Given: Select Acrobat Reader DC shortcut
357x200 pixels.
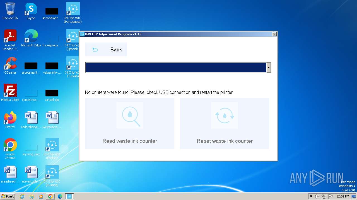Looking at the screenshot, I should [x=10, y=40].
